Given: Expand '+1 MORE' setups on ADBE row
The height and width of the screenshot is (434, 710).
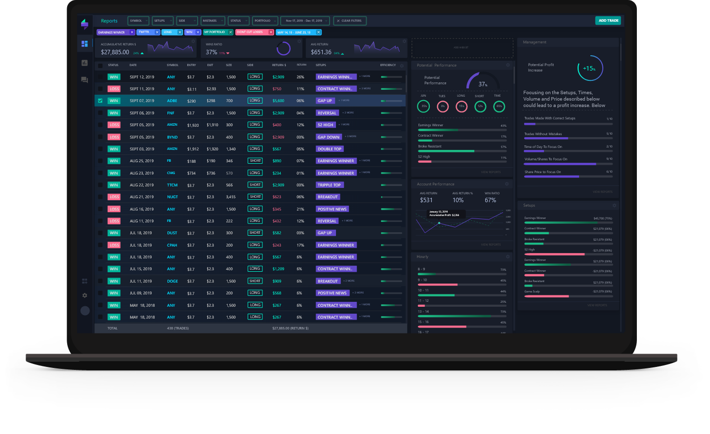Looking at the screenshot, I should pyautogui.click(x=344, y=100).
